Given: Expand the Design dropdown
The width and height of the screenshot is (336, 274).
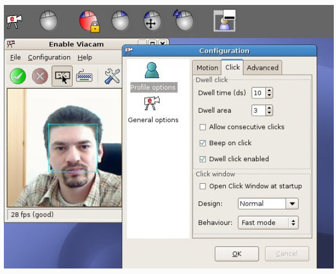Looking at the screenshot, I should (292, 204).
